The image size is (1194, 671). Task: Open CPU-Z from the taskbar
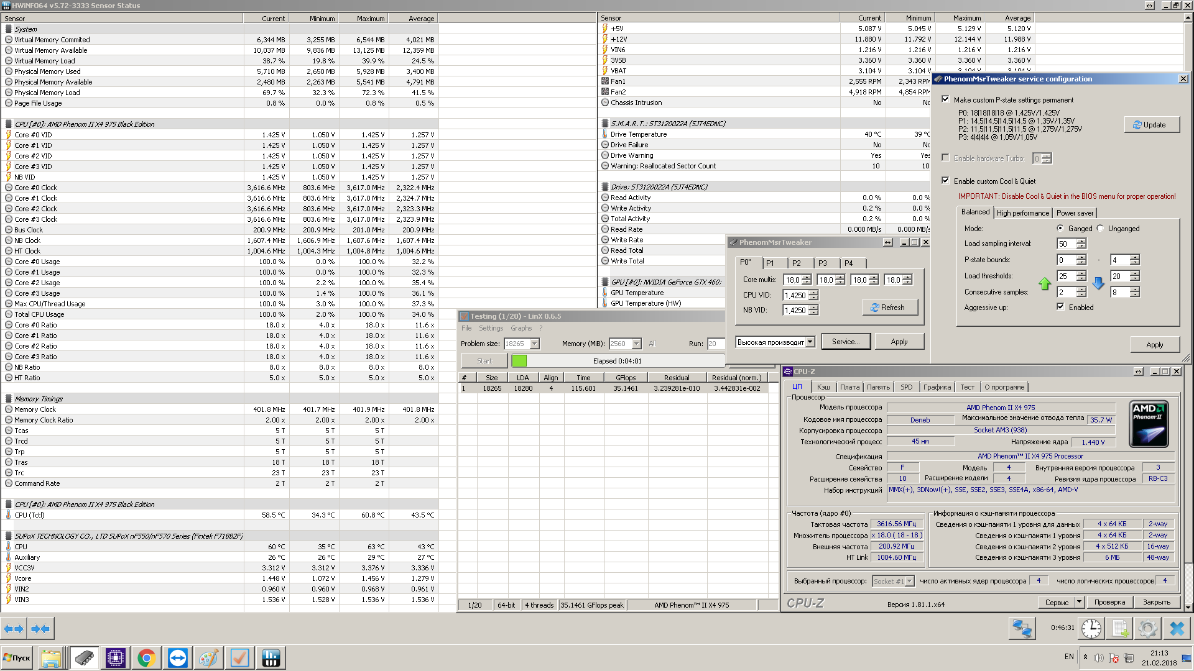pyautogui.click(x=115, y=658)
